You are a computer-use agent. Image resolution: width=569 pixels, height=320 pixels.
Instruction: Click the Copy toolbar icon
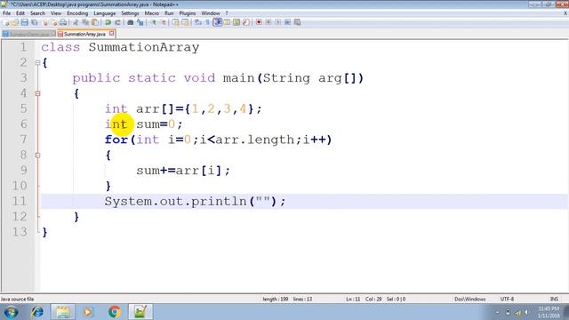pyautogui.click(x=85, y=22)
